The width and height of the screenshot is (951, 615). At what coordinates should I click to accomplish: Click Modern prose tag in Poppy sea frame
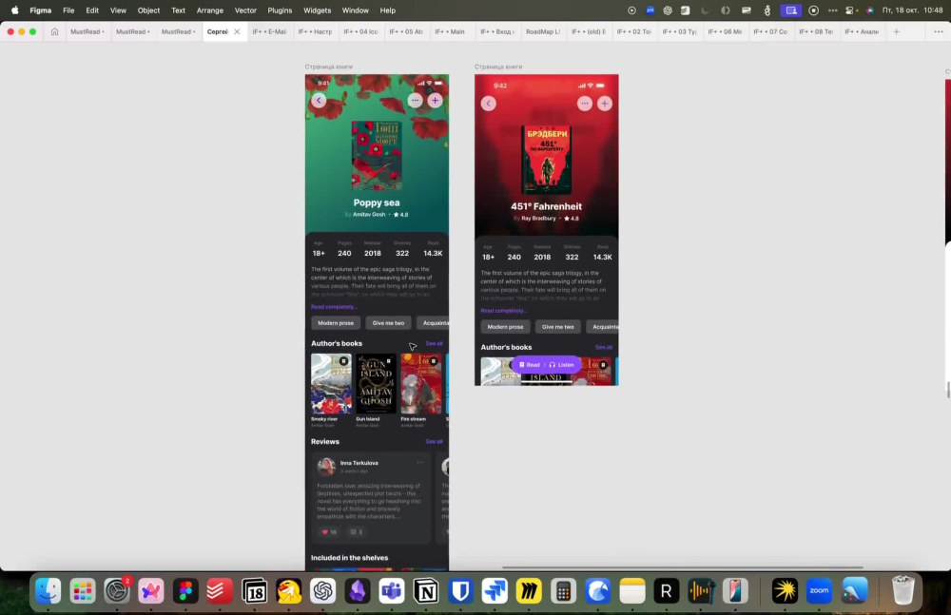pos(336,322)
